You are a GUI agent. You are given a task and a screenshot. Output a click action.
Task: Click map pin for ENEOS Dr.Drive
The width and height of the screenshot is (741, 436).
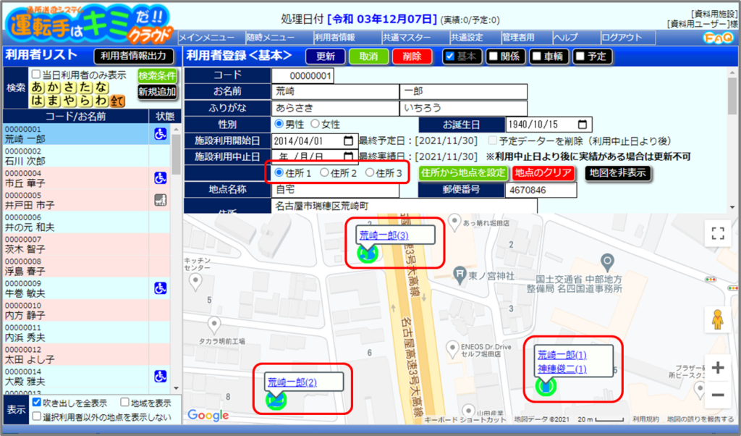point(452,349)
